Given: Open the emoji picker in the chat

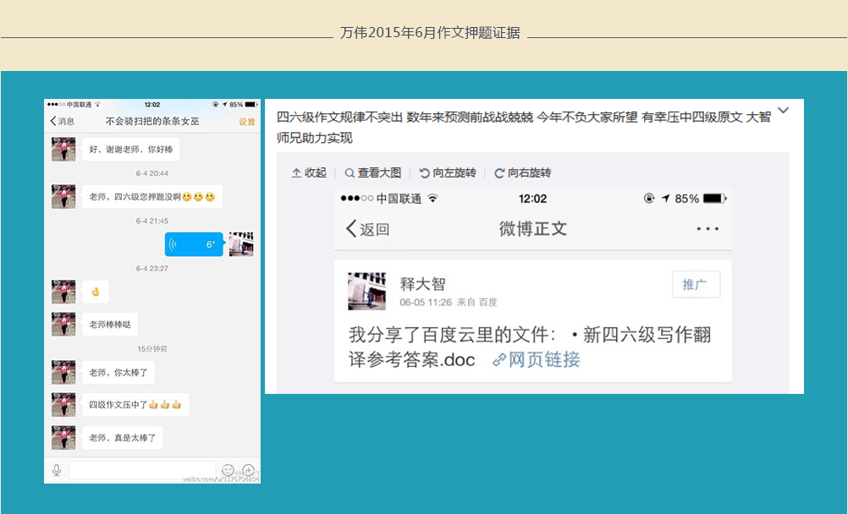Looking at the screenshot, I should (228, 470).
